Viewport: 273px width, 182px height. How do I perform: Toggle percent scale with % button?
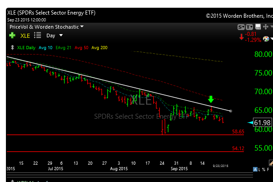263,170
